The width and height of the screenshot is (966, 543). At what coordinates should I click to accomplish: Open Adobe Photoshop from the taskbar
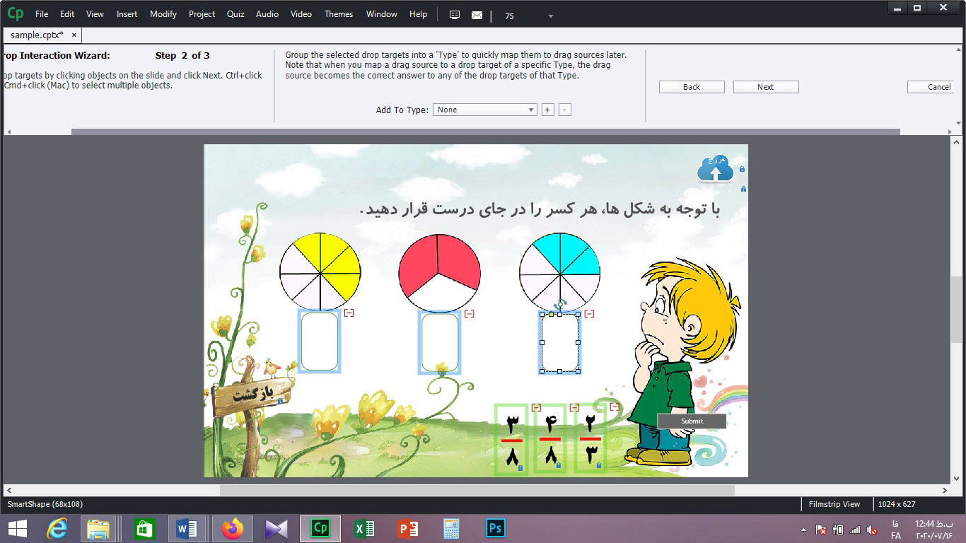tap(495, 527)
